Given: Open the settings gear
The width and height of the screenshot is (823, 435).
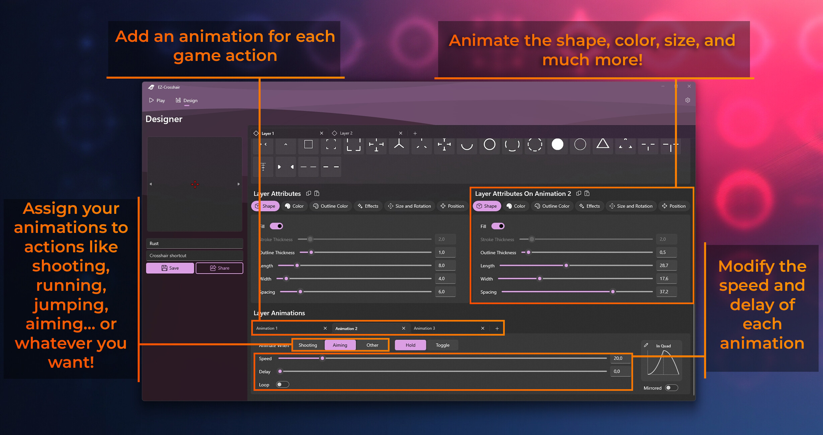Looking at the screenshot, I should coord(688,100).
